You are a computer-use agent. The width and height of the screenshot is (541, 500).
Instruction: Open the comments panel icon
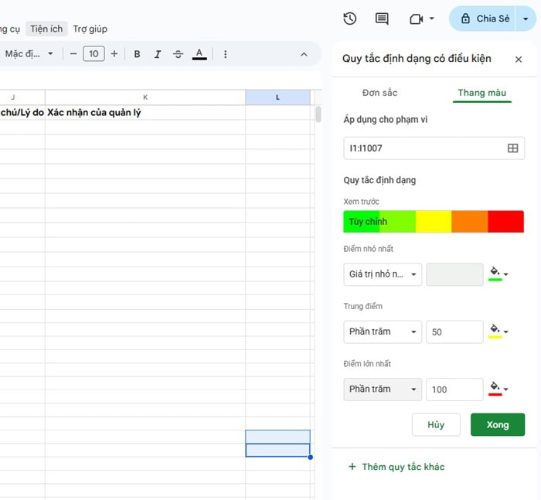(x=382, y=19)
